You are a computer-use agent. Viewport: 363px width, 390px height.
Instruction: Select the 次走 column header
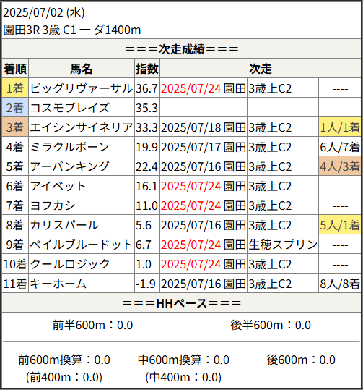[261, 69]
